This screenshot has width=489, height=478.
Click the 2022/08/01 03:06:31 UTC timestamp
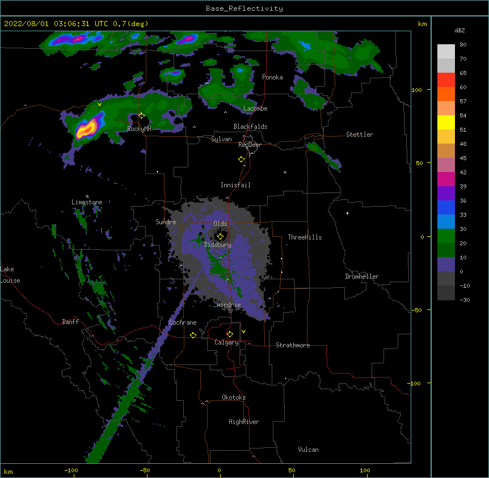(x=56, y=24)
